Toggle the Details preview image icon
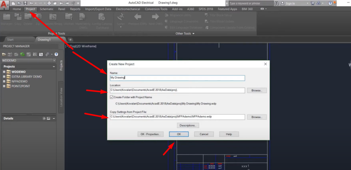351x170 pixels. [x=48, y=118]
